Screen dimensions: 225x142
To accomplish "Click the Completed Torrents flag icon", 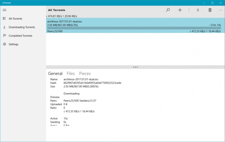I will tap(4, 35).
